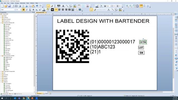This screenshot has width=178, height=100.
Task: Select the RECYCLE component under Entrenamiento LATAM
Action: pos(8,66)
